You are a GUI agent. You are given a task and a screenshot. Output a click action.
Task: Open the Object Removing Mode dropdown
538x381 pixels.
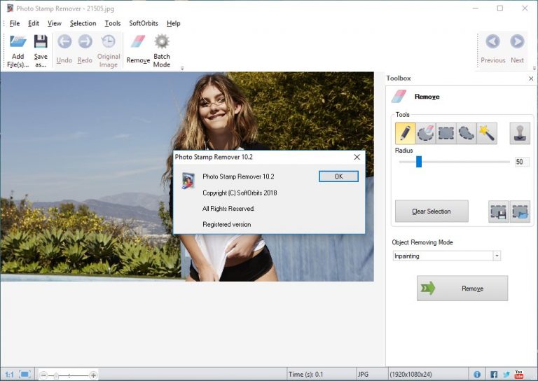(447, 256)
